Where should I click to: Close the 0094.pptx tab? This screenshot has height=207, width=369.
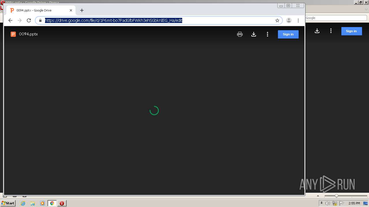[x=71, y=10]
